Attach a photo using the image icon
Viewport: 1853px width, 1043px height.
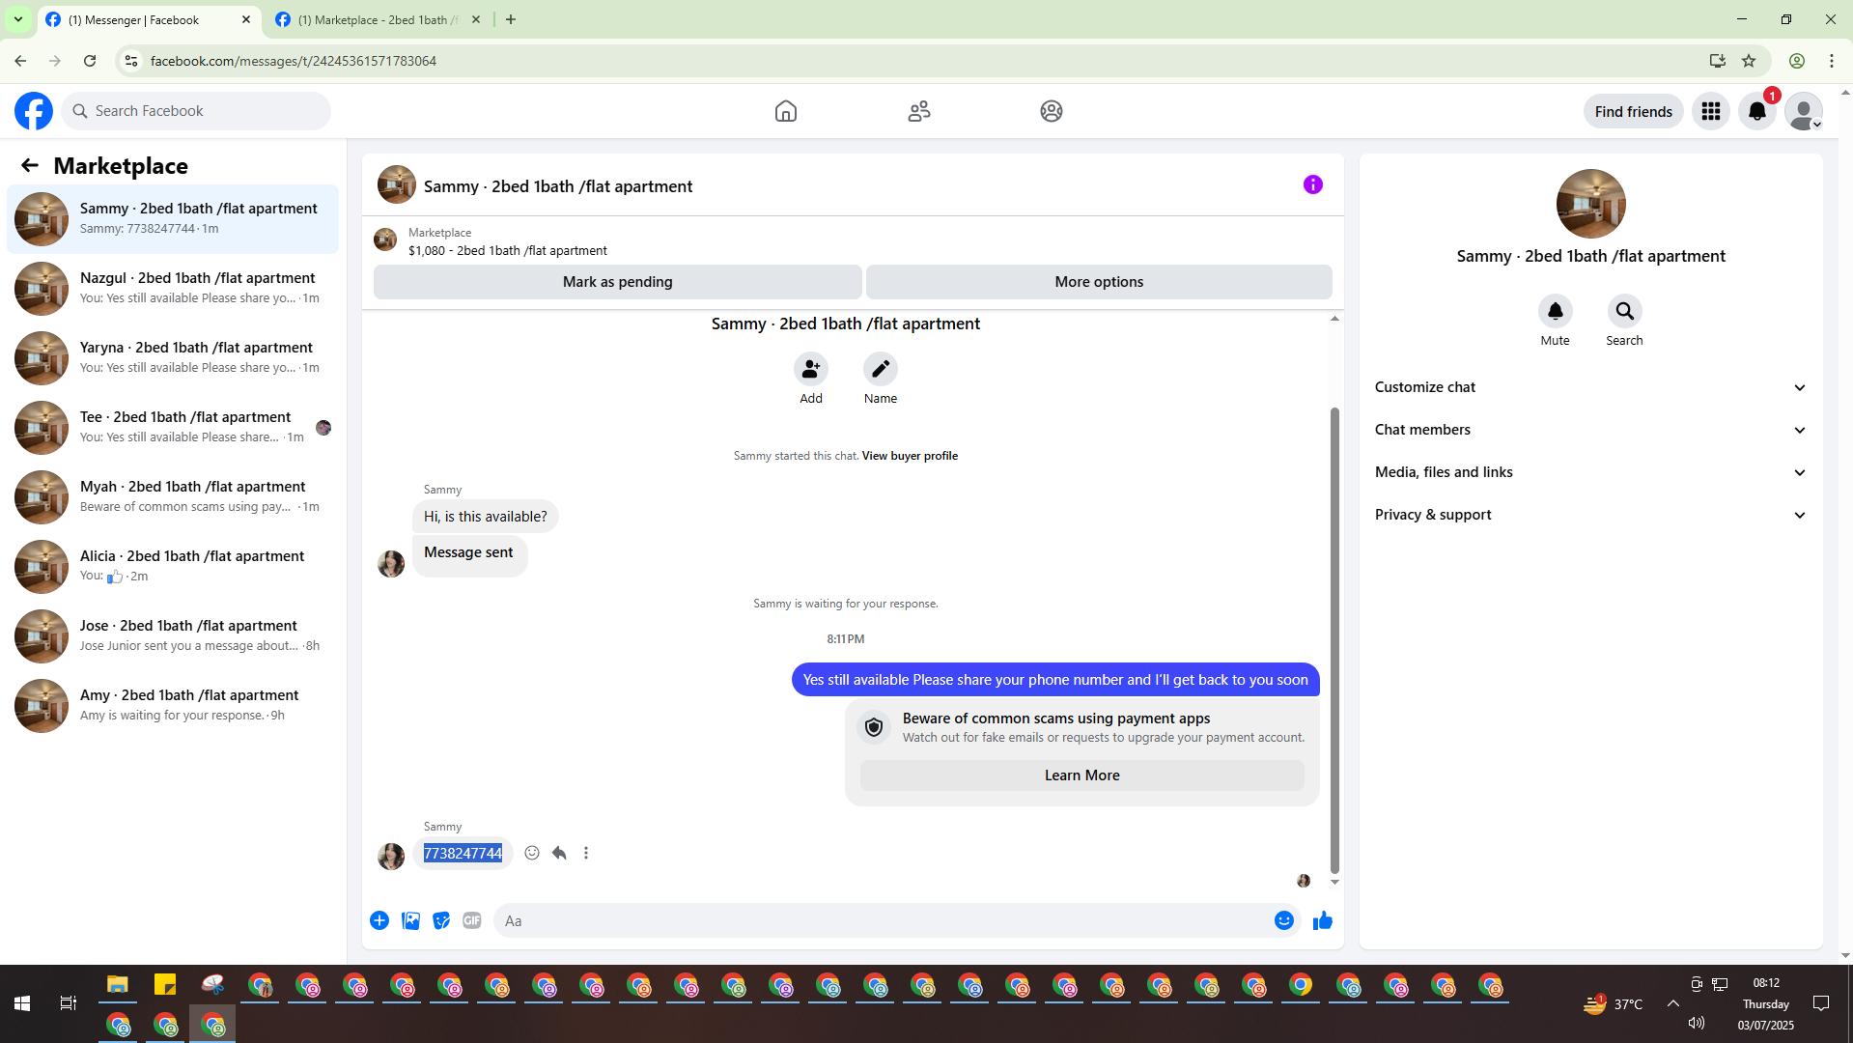[410, 920]
